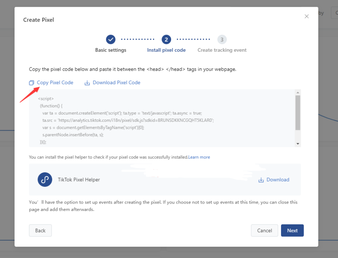Click the scroll up arrow of the code box

298,92
